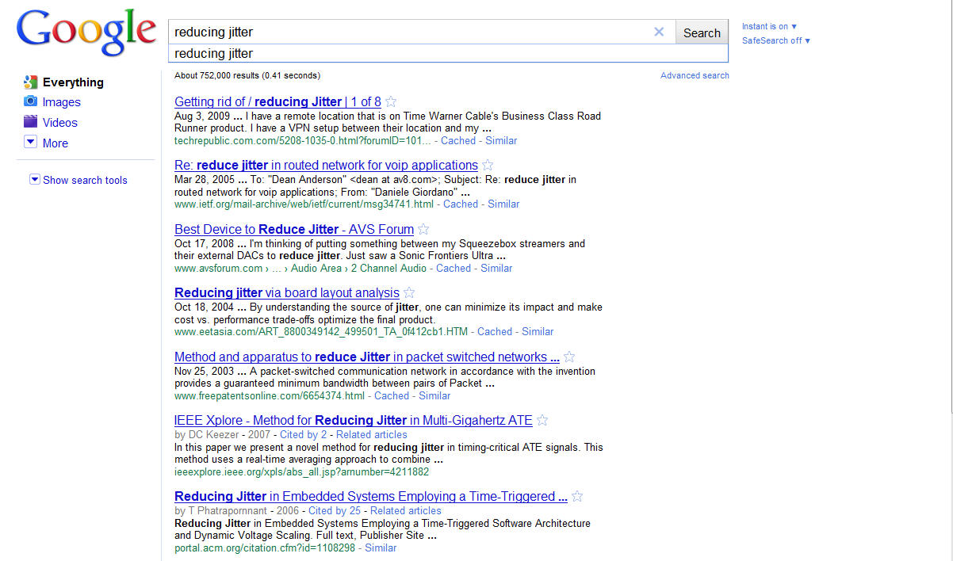This screenshot has height=561, width=953.
Task: Star the 'Reducing jitter via board layout' result
Action: point(409,293)
